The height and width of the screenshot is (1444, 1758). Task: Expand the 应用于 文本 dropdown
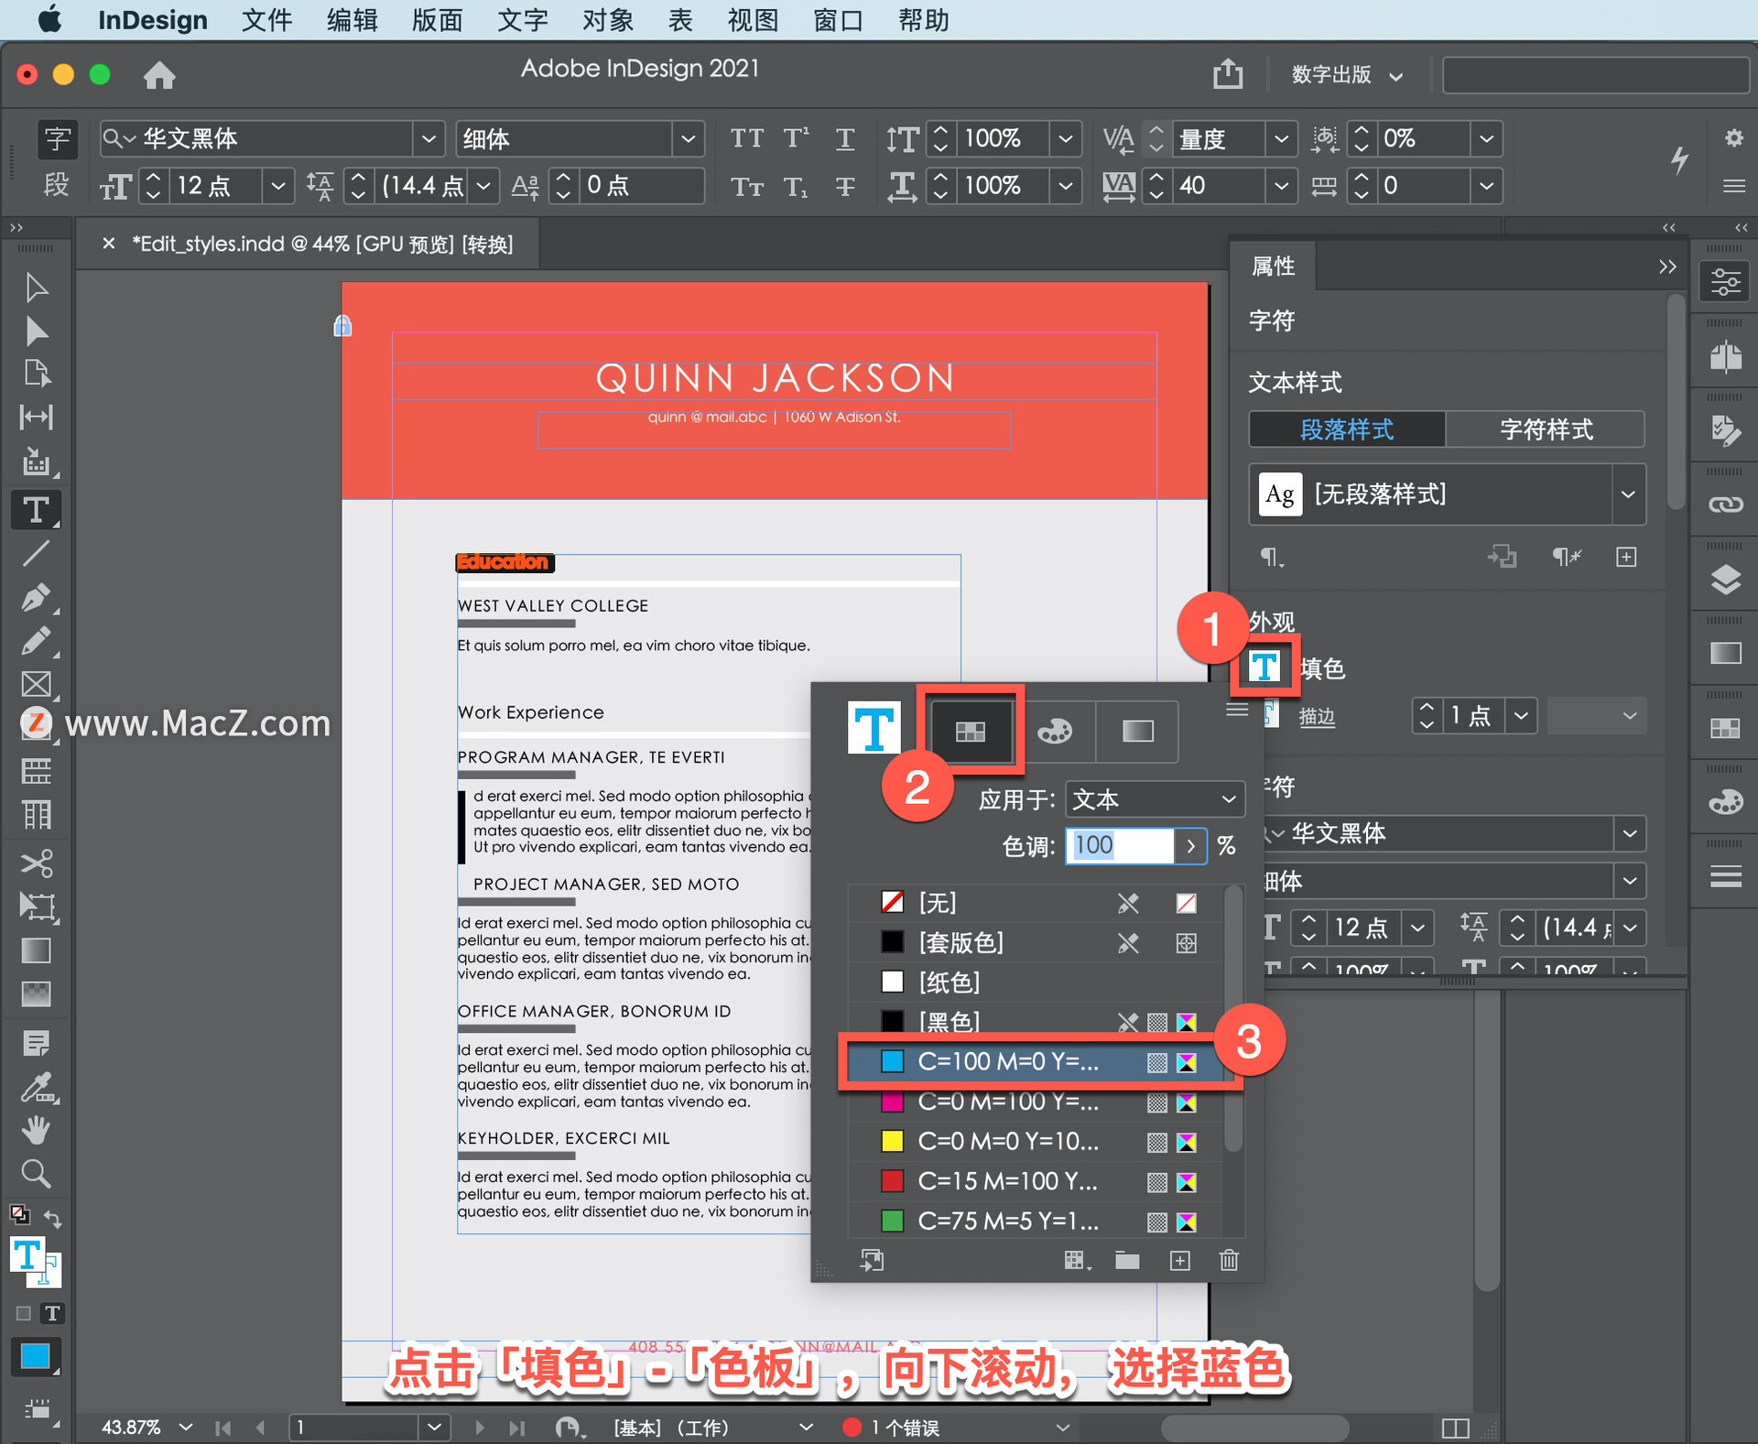click(x=1155, y=799)
